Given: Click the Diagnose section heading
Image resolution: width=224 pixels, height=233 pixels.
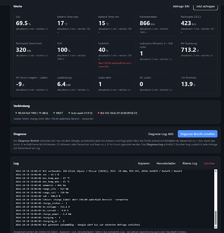Looking at the screenshot, I should pyautogui.click(x=20, y=134).
